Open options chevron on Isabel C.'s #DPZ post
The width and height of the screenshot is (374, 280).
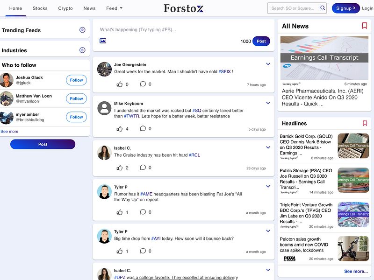[268, 270]
